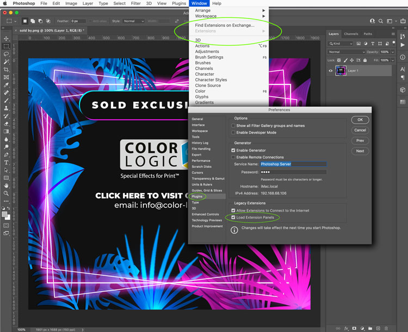Image resolution: width=408 pixels, height=332 pixels.
Task: Open the Fill slider dropdown arrow
Action: click(393, 61)
